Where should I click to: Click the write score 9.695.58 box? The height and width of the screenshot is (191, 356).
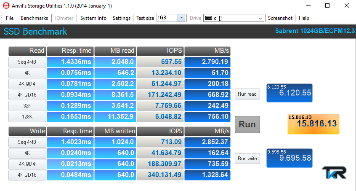point(289,158)
